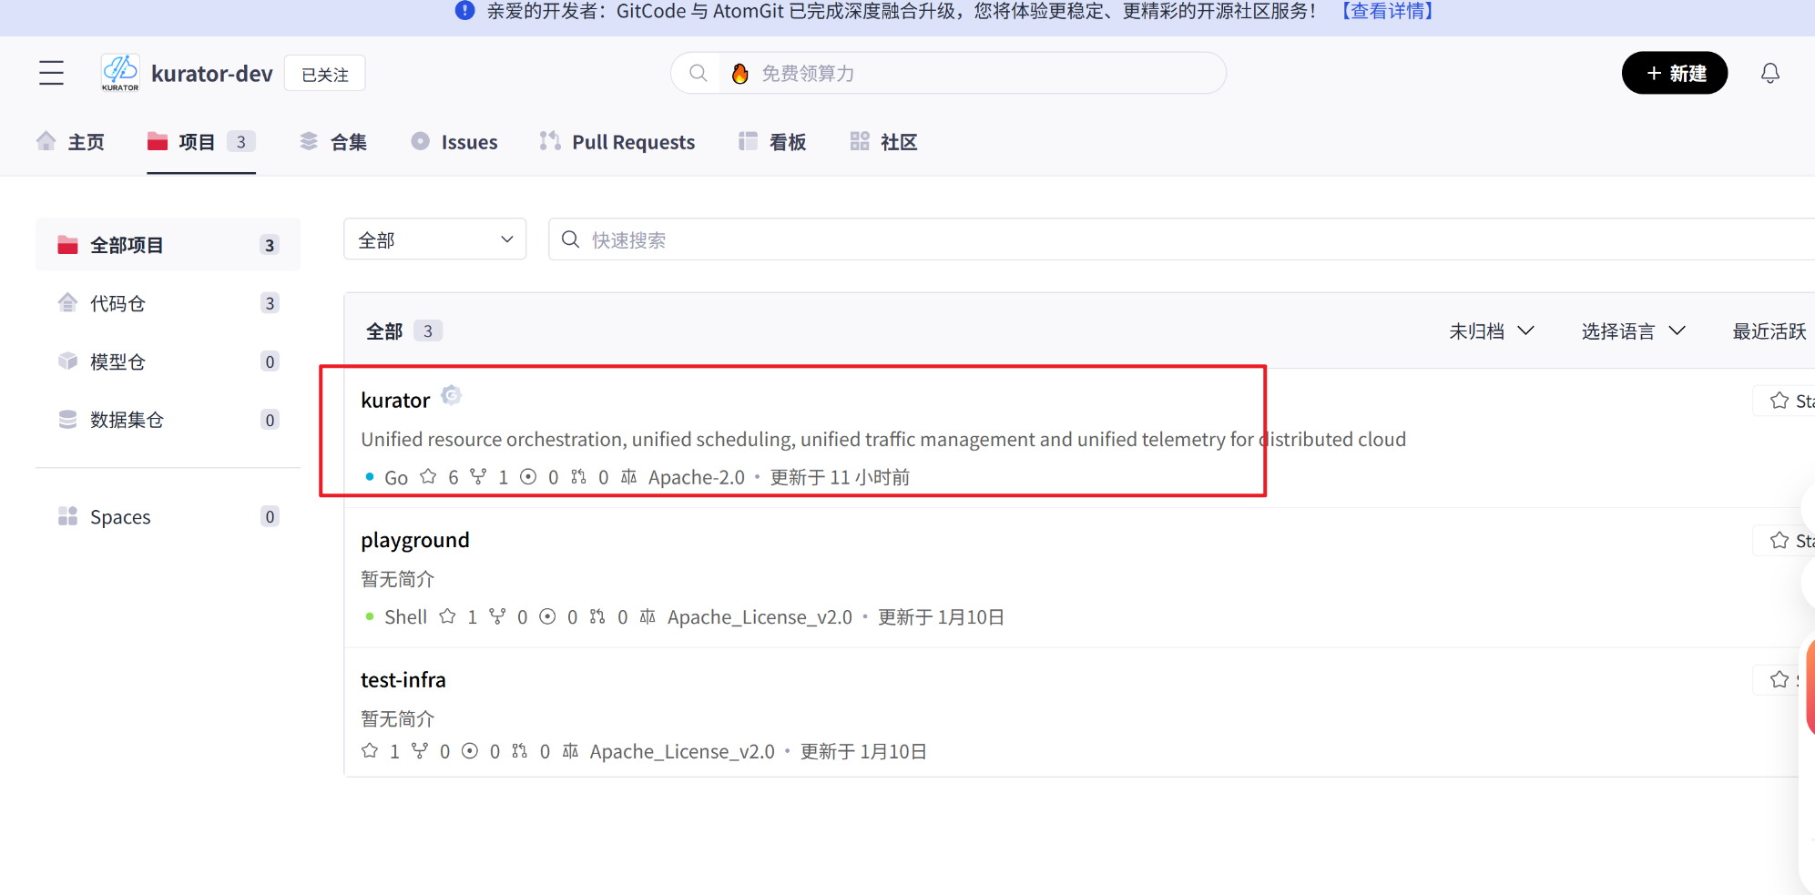Click the Apache-2.0 license text

697,477
